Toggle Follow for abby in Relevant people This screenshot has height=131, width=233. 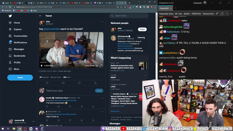(142, 29)
